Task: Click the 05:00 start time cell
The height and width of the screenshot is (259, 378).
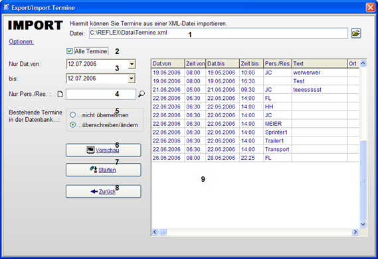Action: [195, 90]
